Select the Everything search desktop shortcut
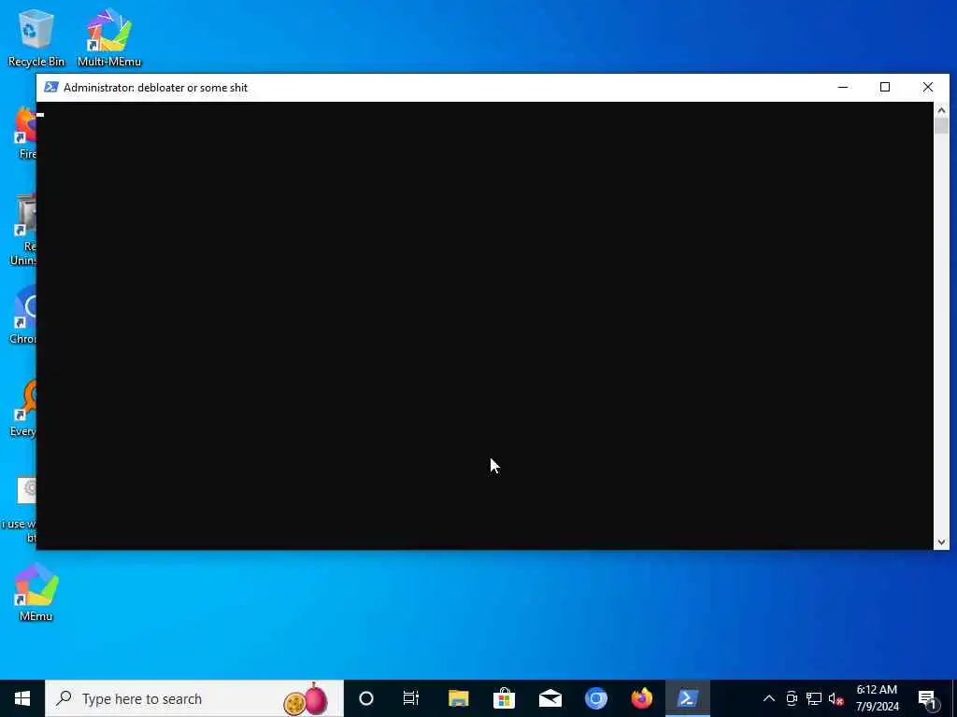Screen dimensions: 957x717 tap(23, 409)
